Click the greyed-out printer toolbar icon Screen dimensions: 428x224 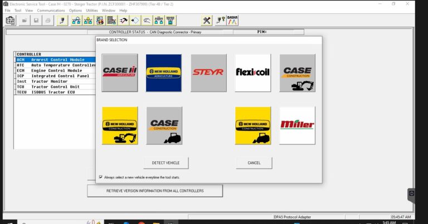(x=48, y=21)
